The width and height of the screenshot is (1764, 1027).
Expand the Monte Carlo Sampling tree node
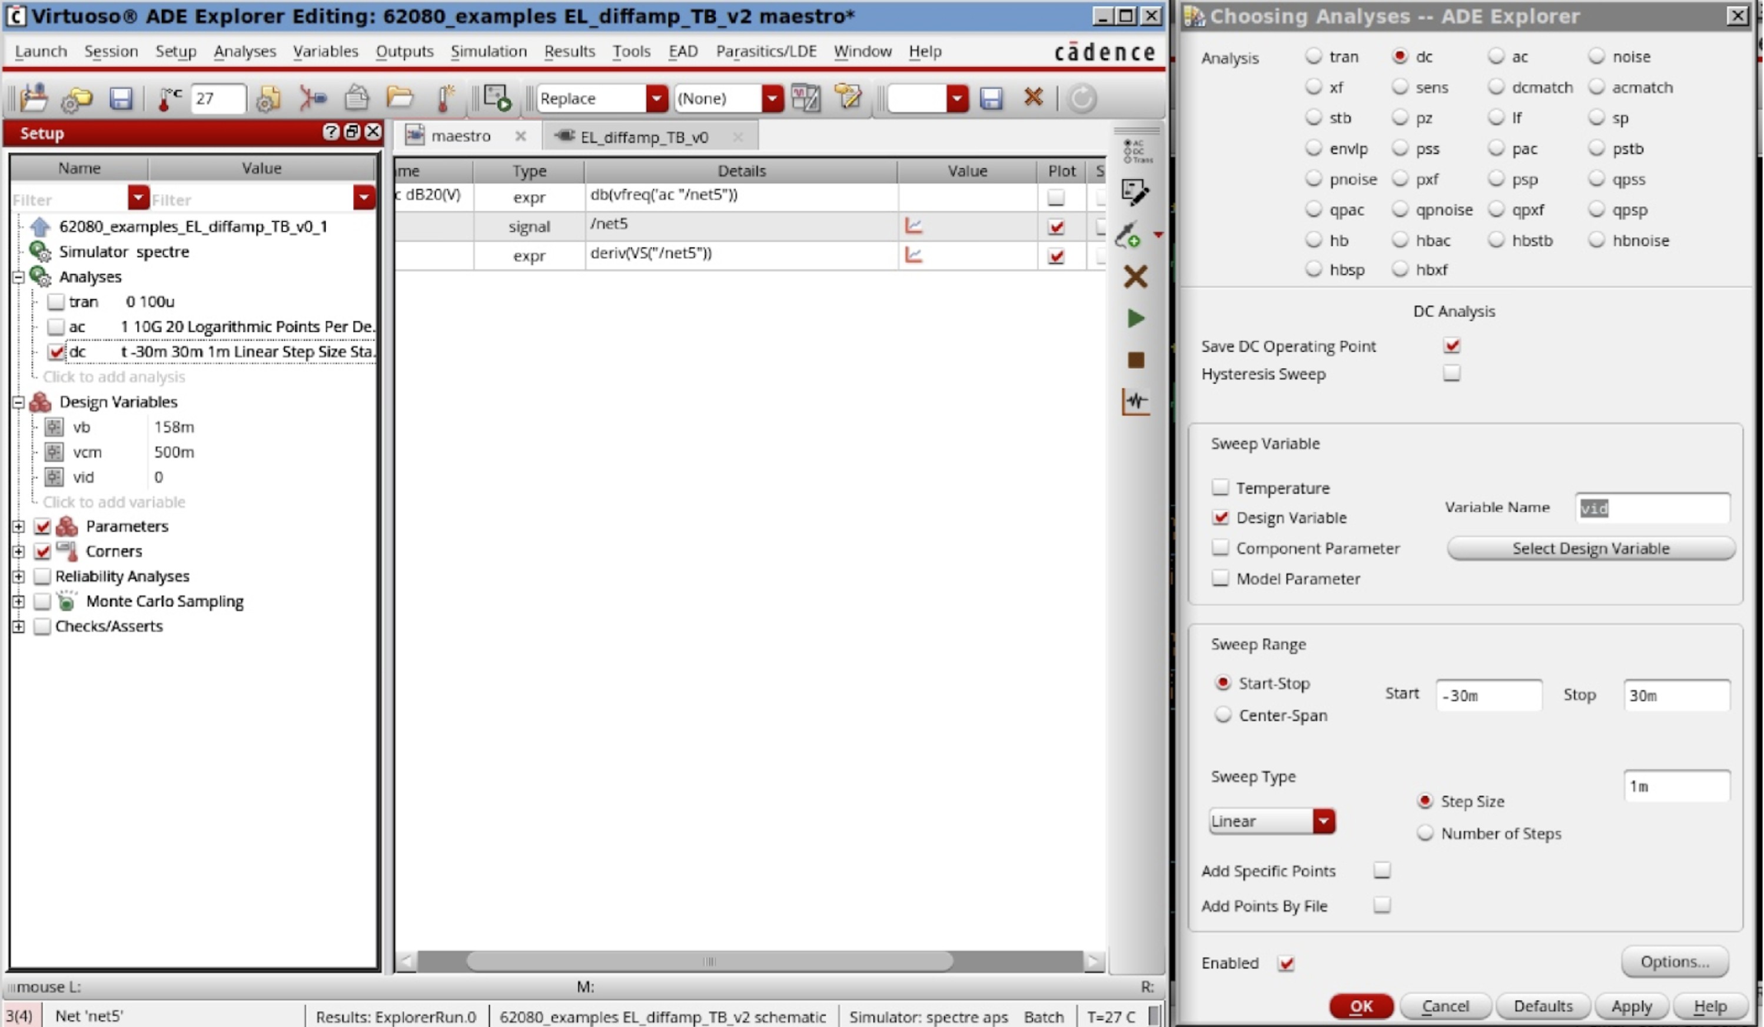click(19, 602)
